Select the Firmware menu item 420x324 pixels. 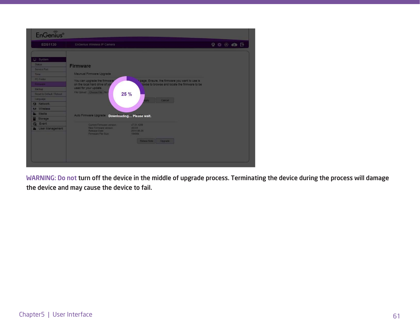click(x=49, y=84)
